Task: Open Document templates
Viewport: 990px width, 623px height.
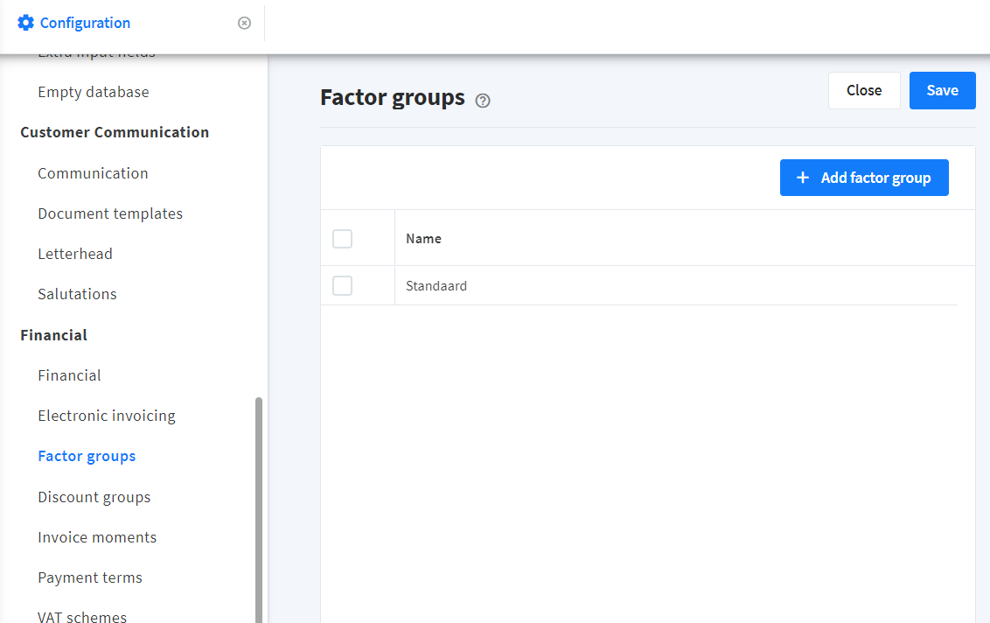Action: pyautogui.click(x=110, y=213)
